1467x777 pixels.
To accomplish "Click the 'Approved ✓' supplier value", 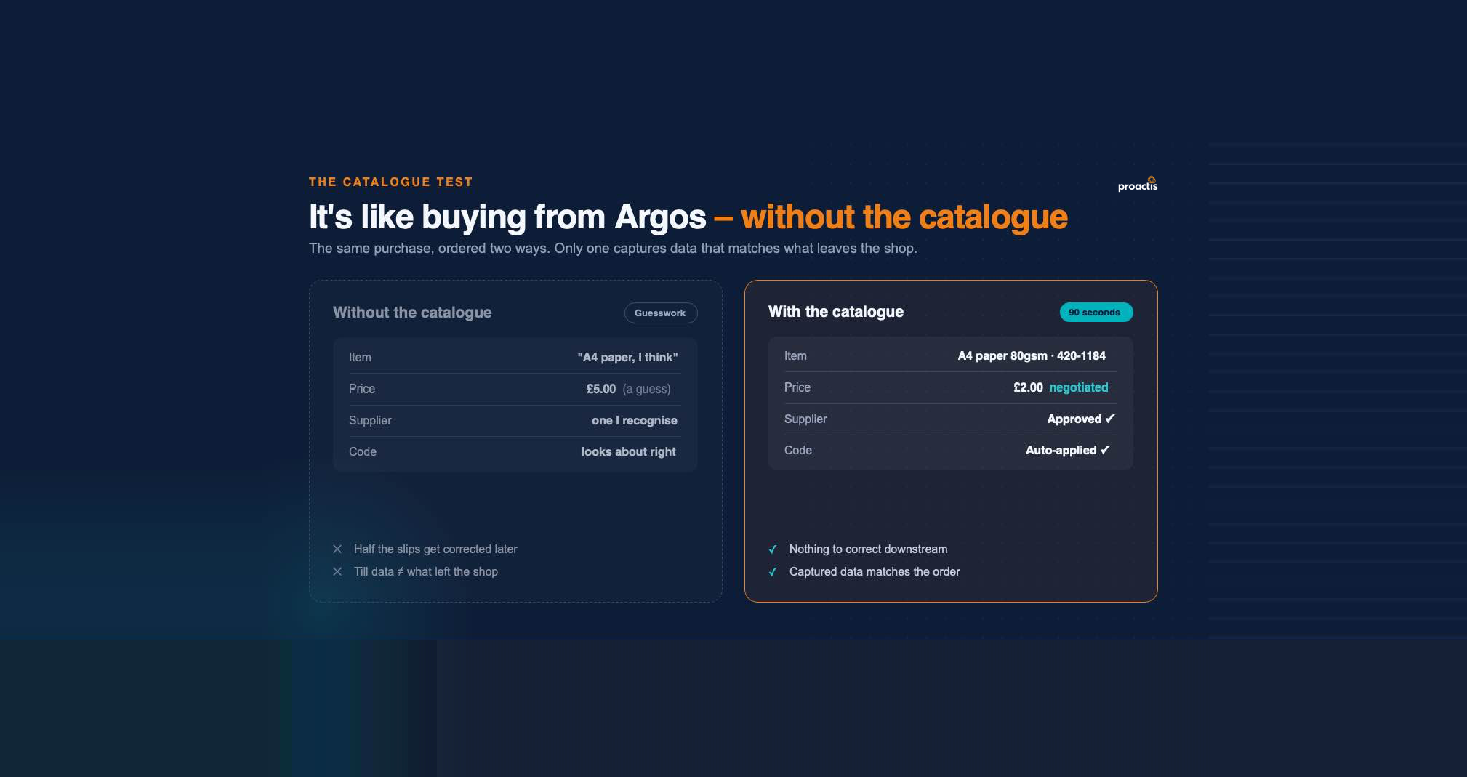I will 1080,419.
